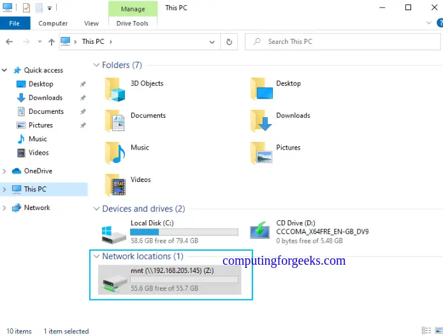Select the Local Disk (C:) drive icon
The height and width of the screenshot is (336, 443).
pos(114,235)
